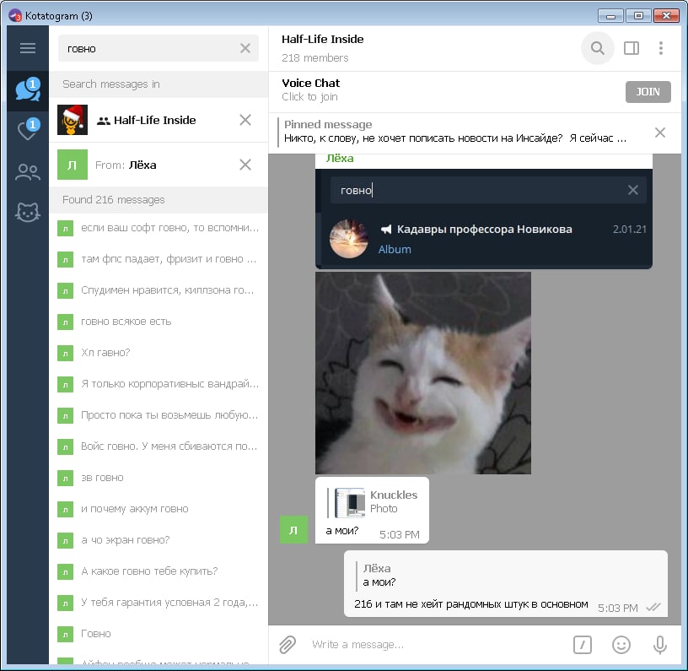Click 'Found 216 messages' header

coord(113,200)
